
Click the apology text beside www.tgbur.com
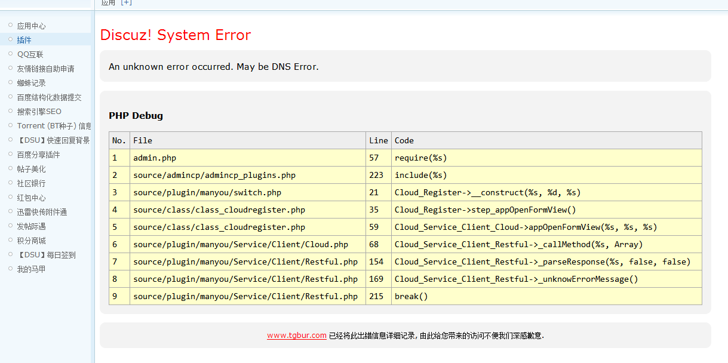437,336
